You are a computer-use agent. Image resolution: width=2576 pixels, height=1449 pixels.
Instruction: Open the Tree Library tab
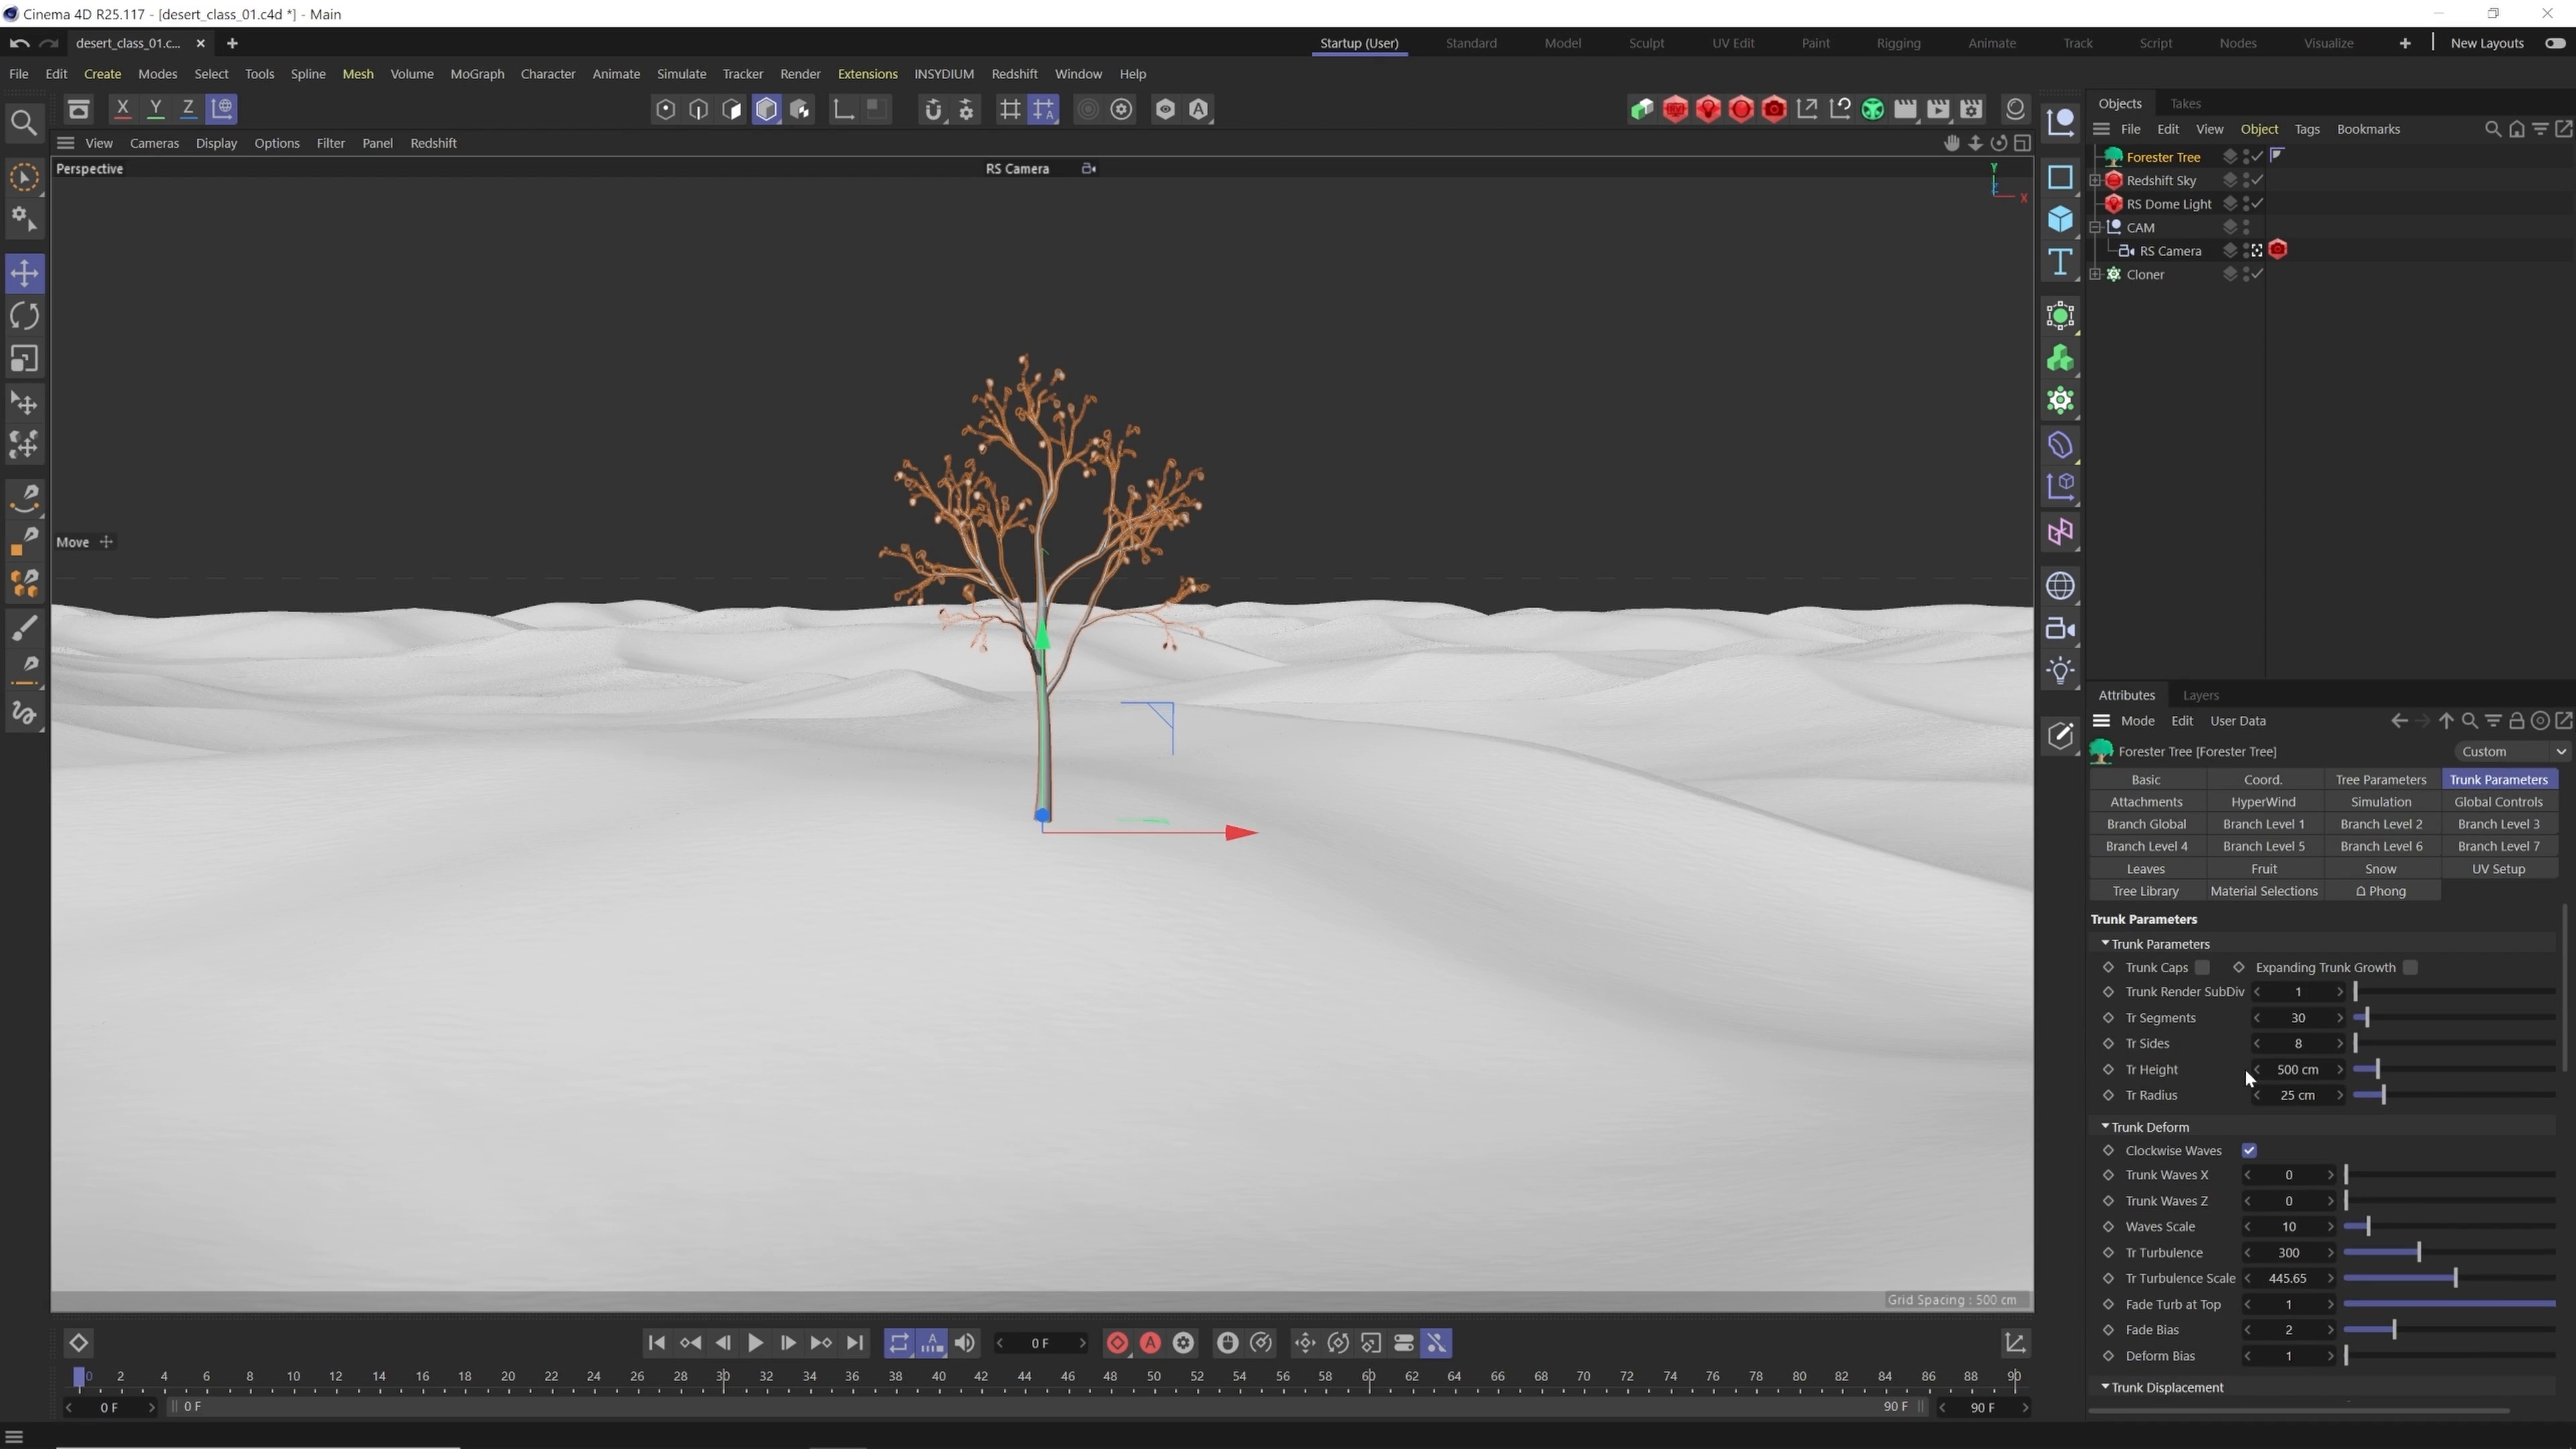click(x=2145, y=890)
